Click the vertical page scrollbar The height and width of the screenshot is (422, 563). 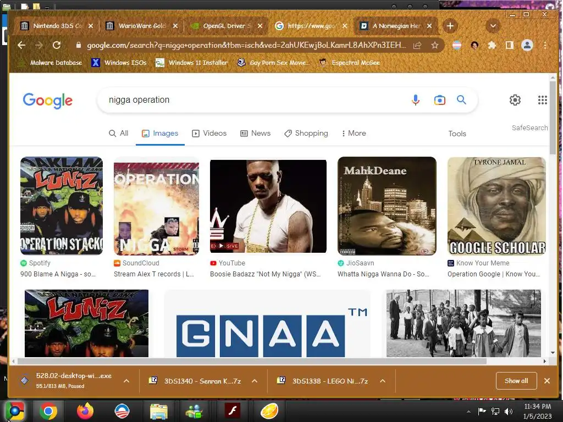click(x=553, y=119)
